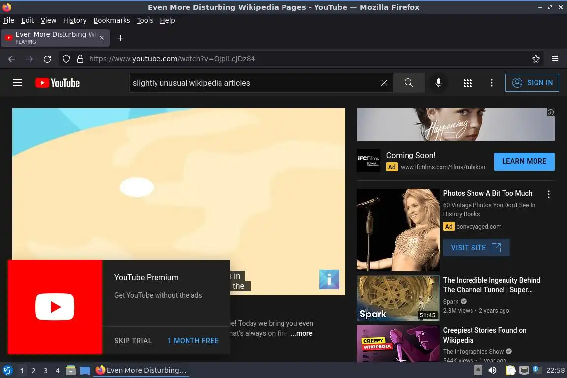Image resolution: width=567 pixels, height=378 pixels.
Task: Open the Help menu
Action: pyautogui.click(x=167, y=20)
